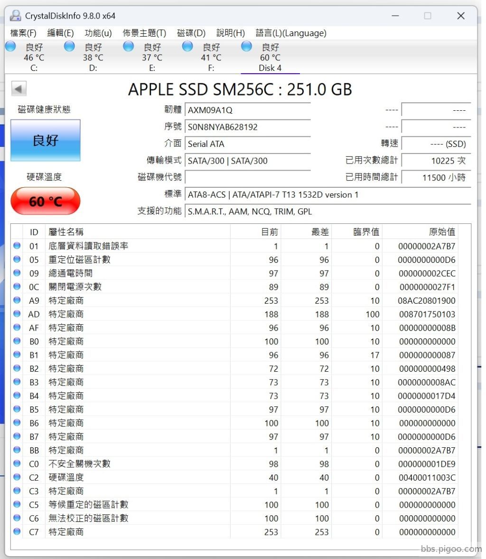Viewport: 486px width, 559px height.
Task: Select the 總通電時間 attribute row
Action: tap(234, 273)
